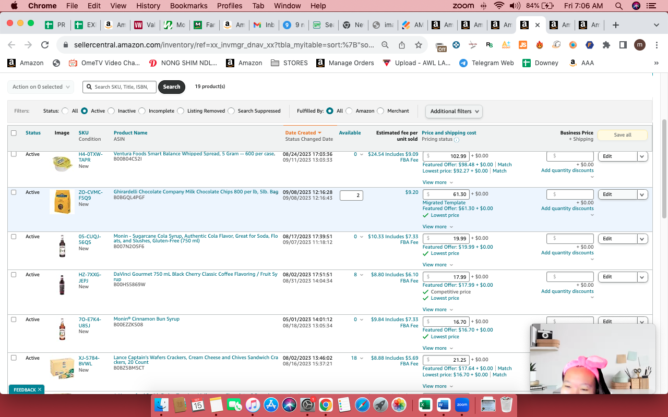The image size is (668, 417).
Task: Toggle the Chrome side panel icon
Action: tap(623, 45)
